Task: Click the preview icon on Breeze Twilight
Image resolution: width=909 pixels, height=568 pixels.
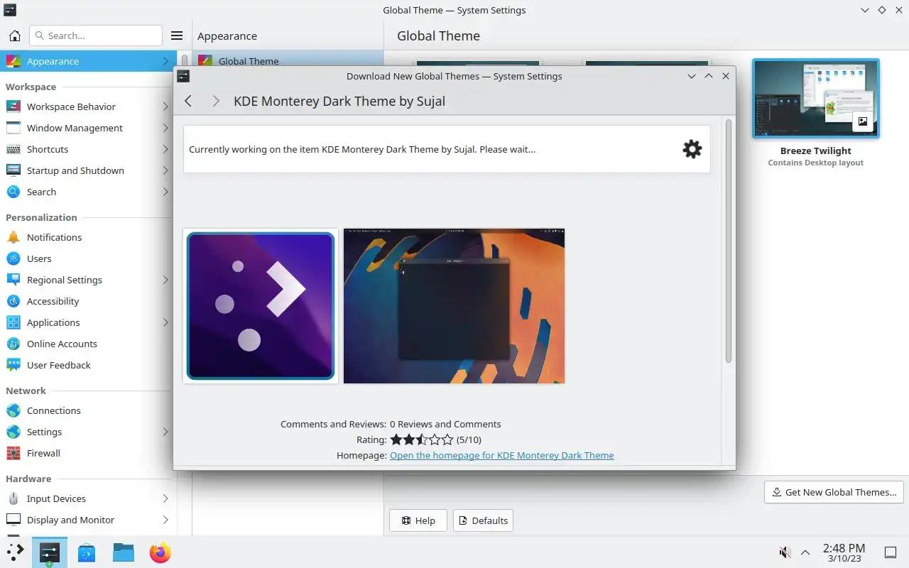Action: 863,121
